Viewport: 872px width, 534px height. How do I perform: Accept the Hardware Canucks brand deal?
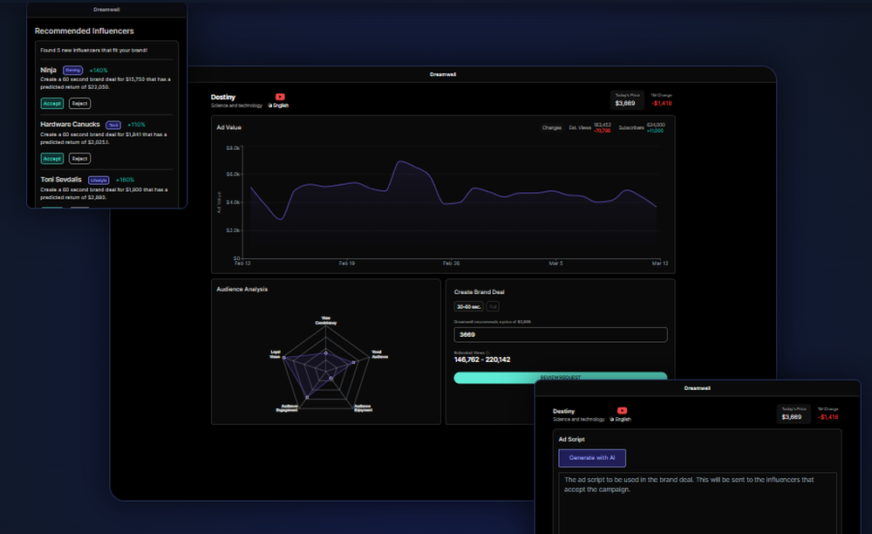tap(51, 159)
